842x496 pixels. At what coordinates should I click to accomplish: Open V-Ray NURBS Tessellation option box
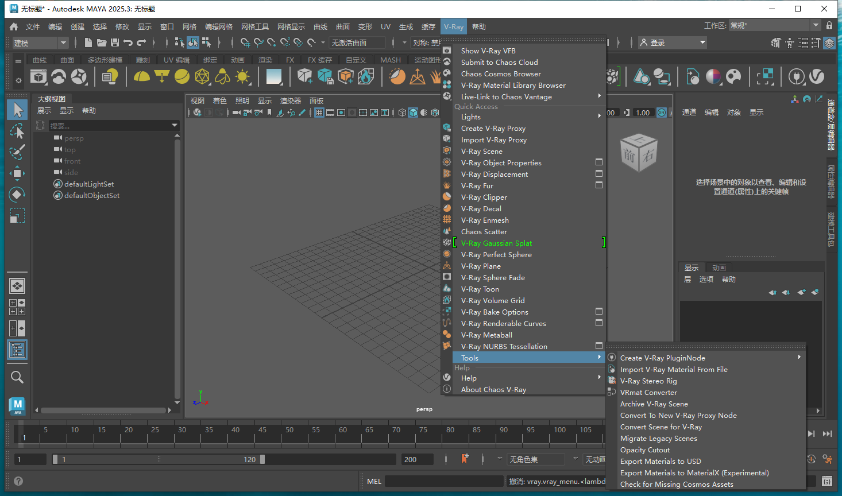(x=599, y=346)
